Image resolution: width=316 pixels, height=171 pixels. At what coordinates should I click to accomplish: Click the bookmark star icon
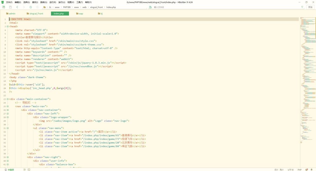tap(31, 7)
